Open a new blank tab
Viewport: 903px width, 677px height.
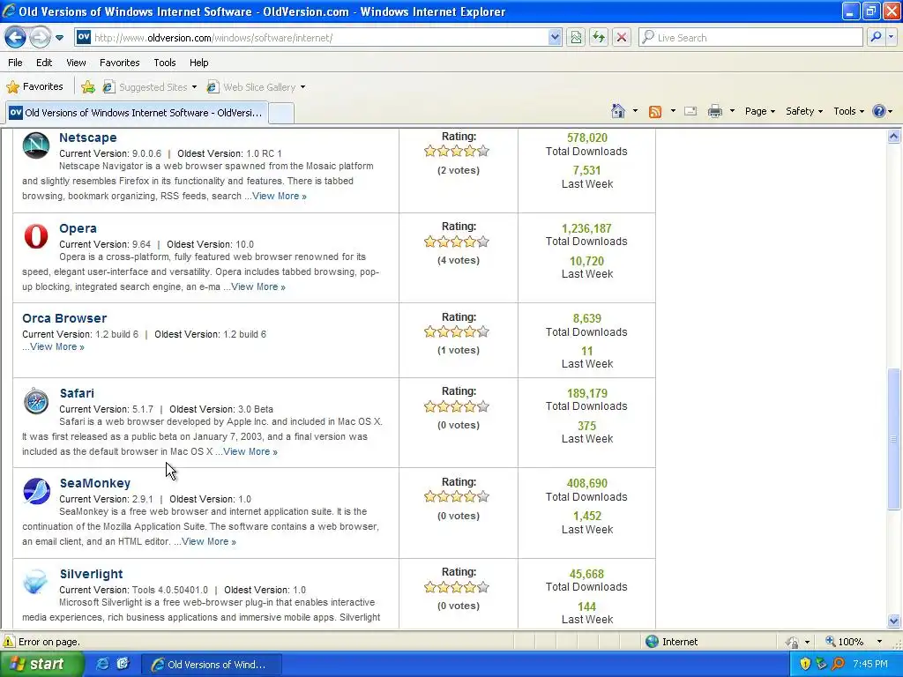(281, 113)
